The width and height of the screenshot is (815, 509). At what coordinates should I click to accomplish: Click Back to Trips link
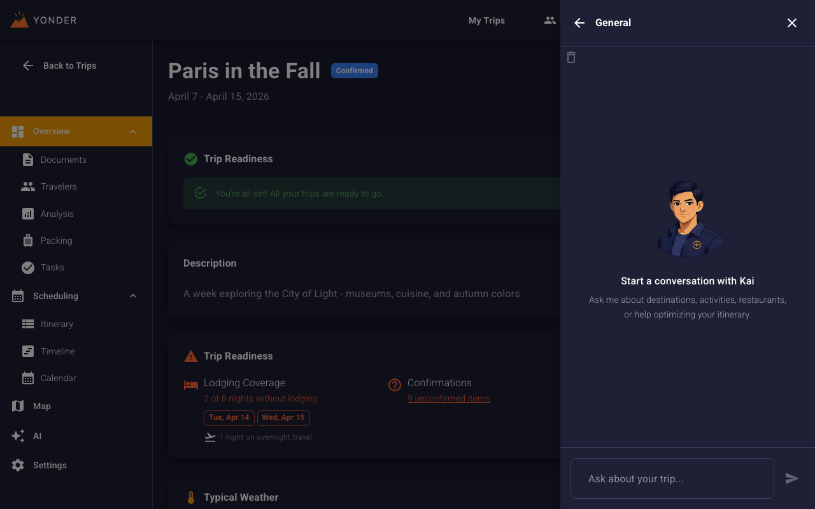click(69, 66)
